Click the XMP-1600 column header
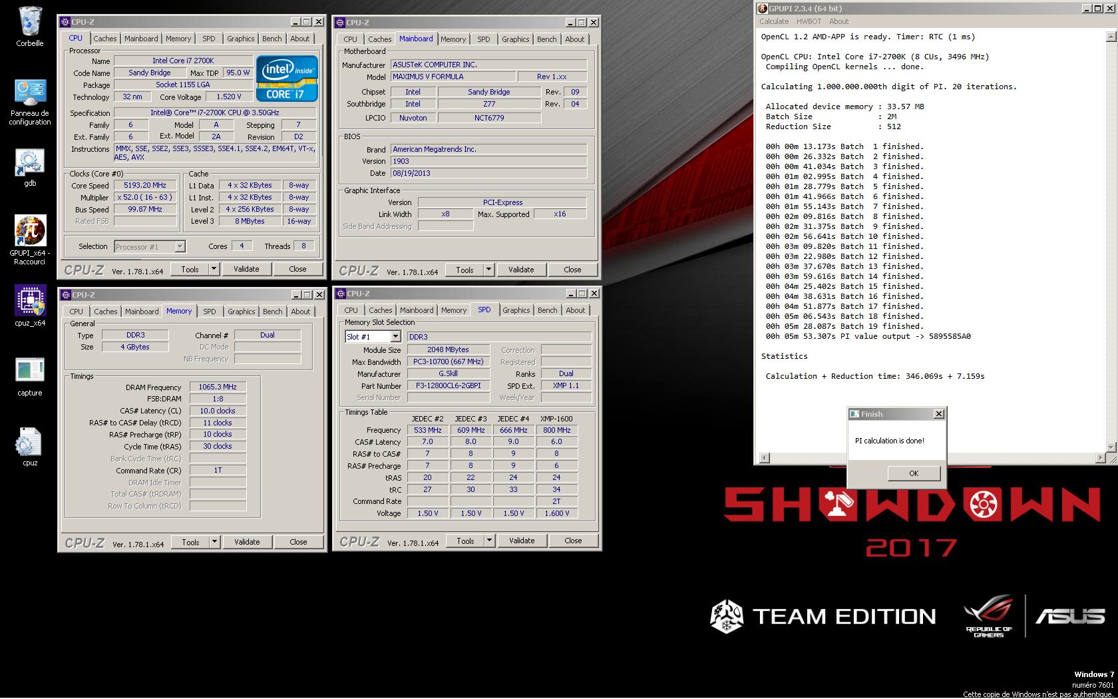1118x699 pixels. [x=556, y=419]
